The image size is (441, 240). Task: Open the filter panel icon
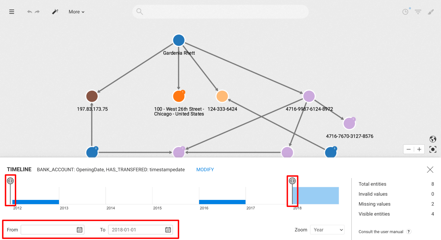pos(418,12)
